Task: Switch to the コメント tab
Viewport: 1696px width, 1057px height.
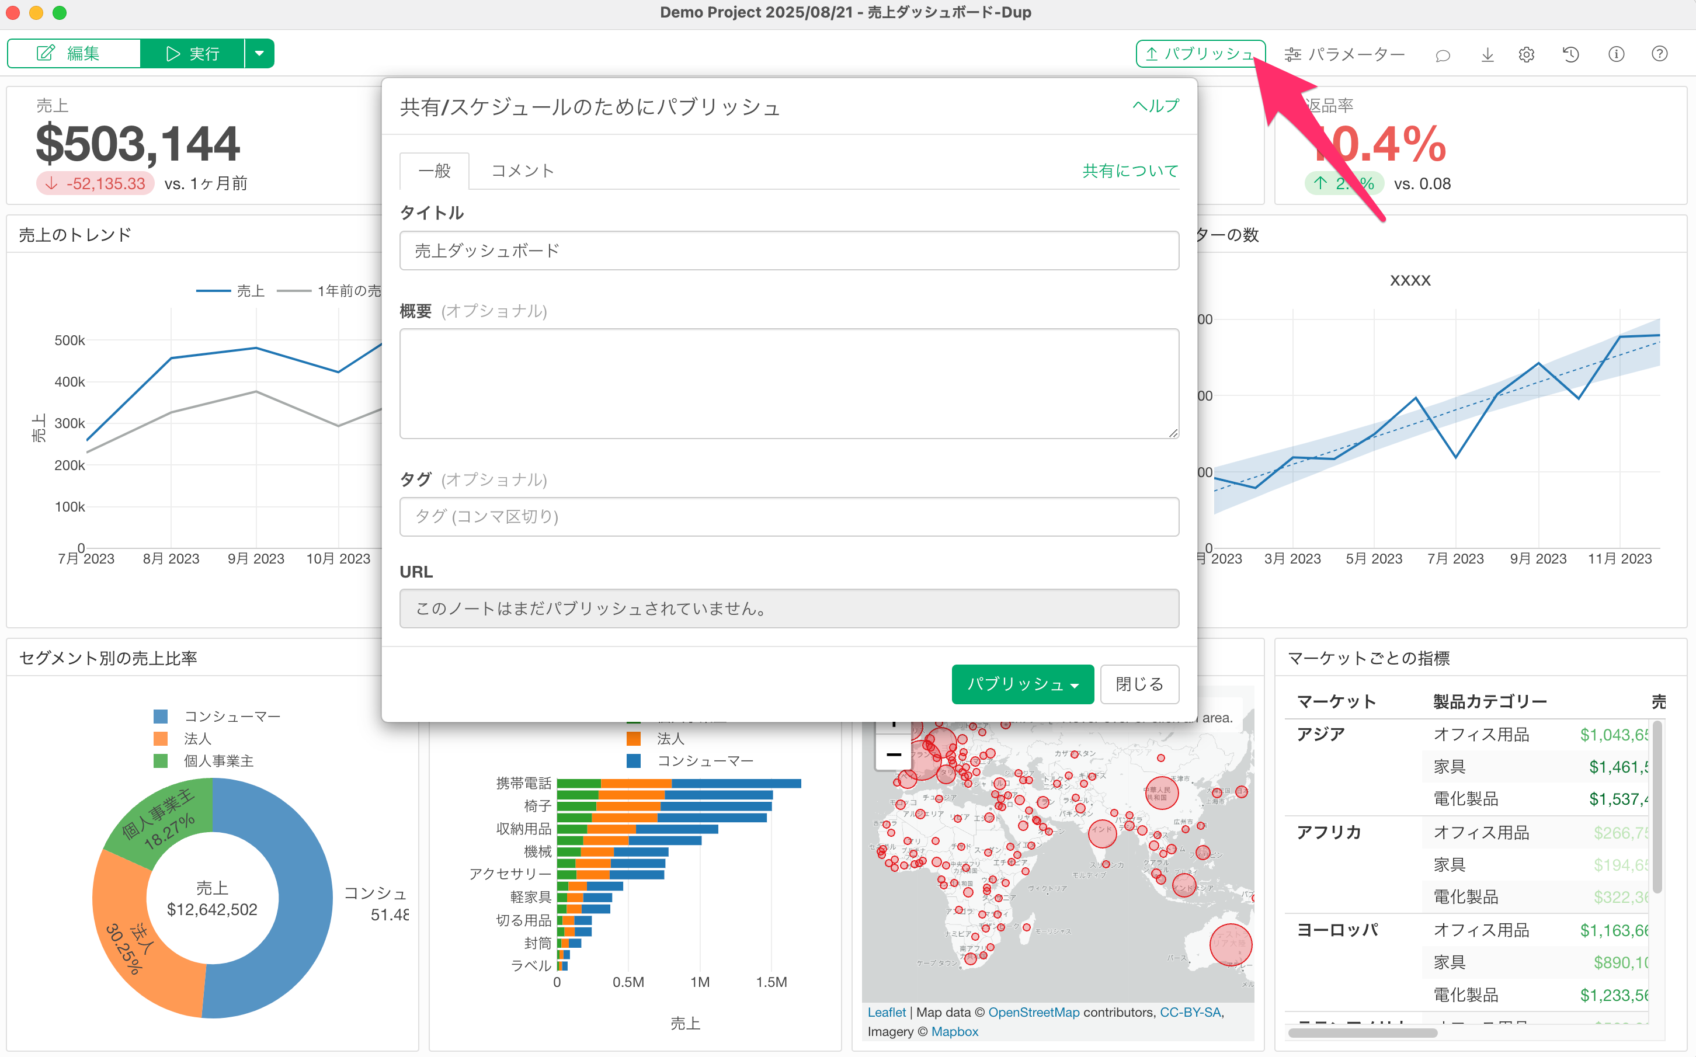Action: 522,171
